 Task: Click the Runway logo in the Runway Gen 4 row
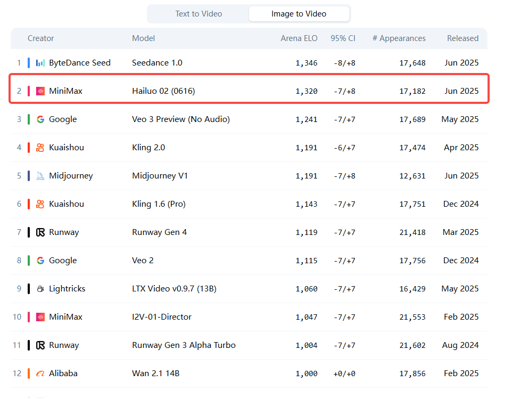click(40, 232)
